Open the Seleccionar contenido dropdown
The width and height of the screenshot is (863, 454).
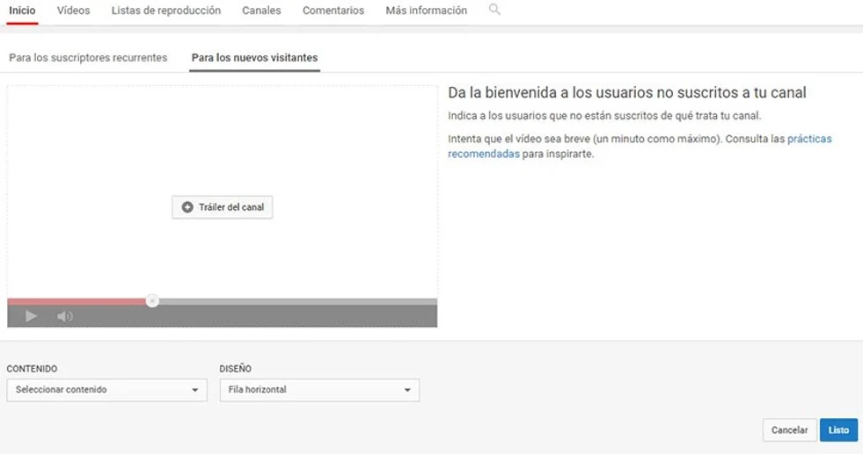(x=106, y=390)
